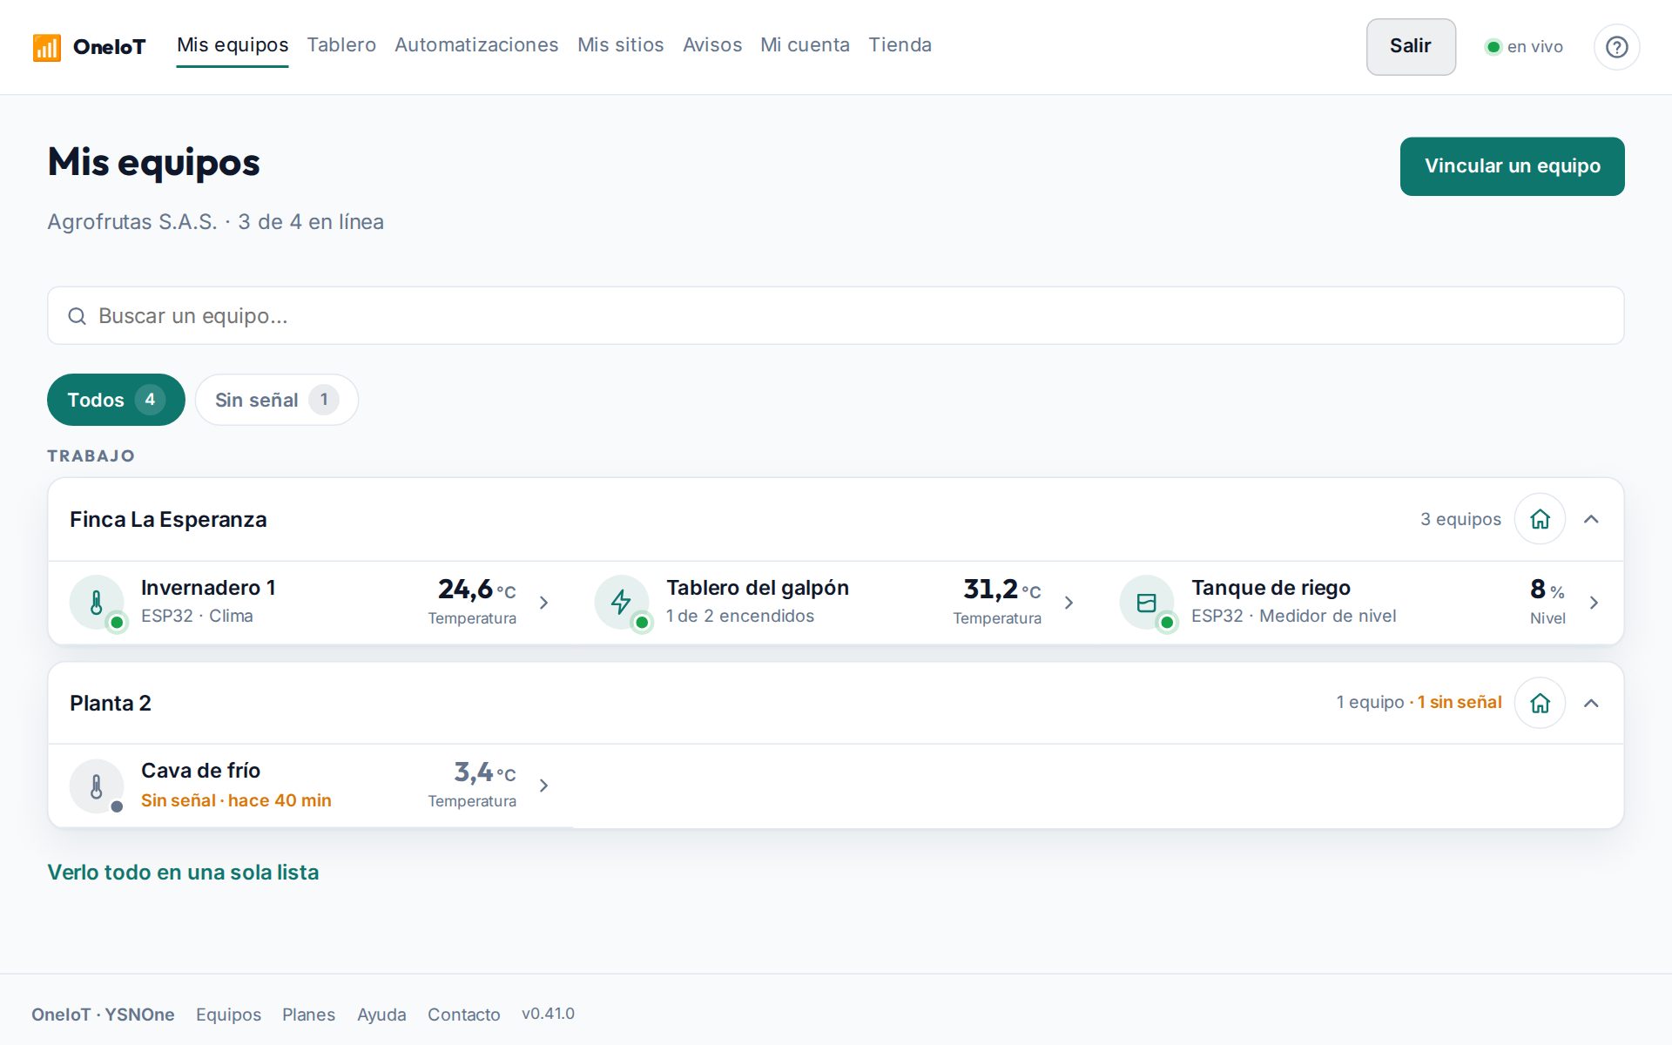This screenshot has width=1672, height=1045.
Task: Click the green 'en vivo' live indicator
Action: 1523,47
